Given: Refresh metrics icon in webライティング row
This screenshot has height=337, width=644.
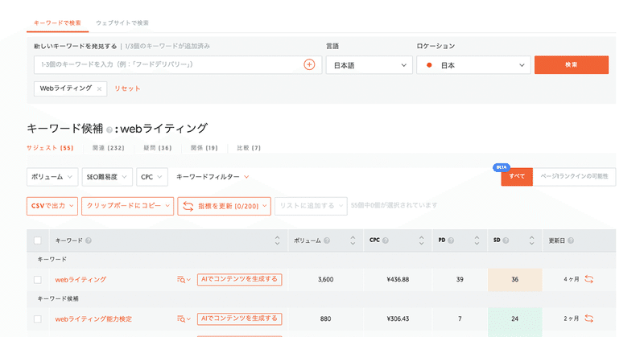Looking at the screenshot, I should [589, 279].
